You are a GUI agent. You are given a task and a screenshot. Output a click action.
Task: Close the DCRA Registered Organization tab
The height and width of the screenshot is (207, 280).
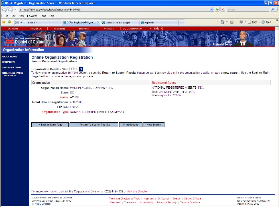[x=98, y=22]
